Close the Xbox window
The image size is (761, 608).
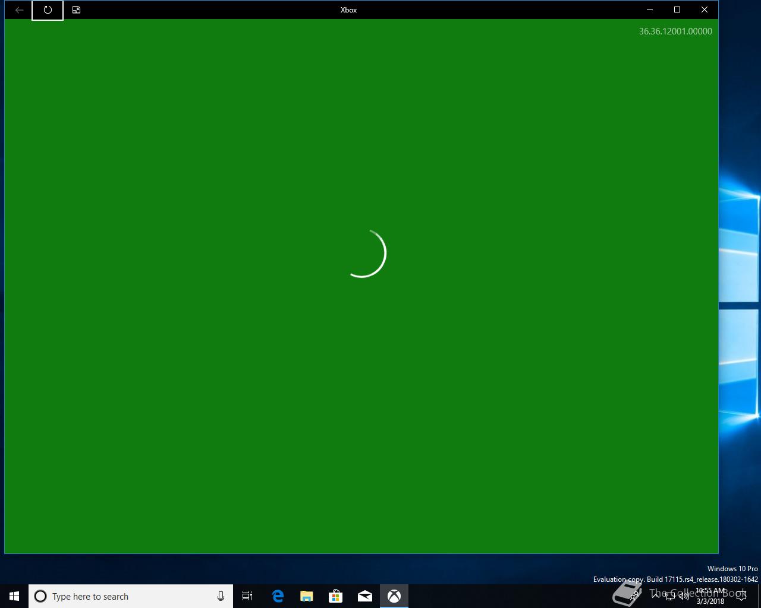pos(705,10)
